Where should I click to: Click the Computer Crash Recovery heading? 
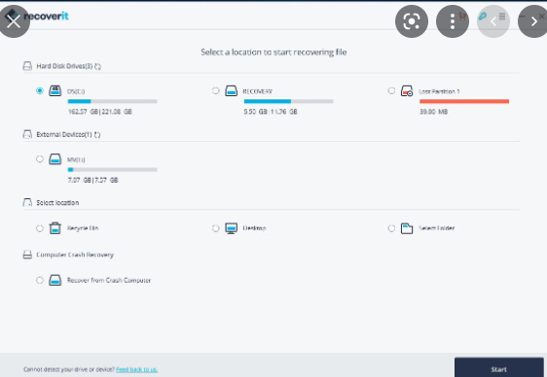75,255
